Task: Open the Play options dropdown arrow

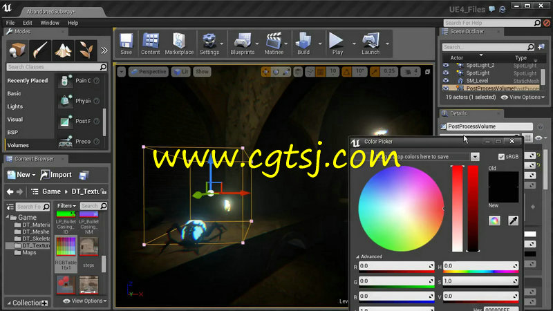Action: click(x=354, y=44)
